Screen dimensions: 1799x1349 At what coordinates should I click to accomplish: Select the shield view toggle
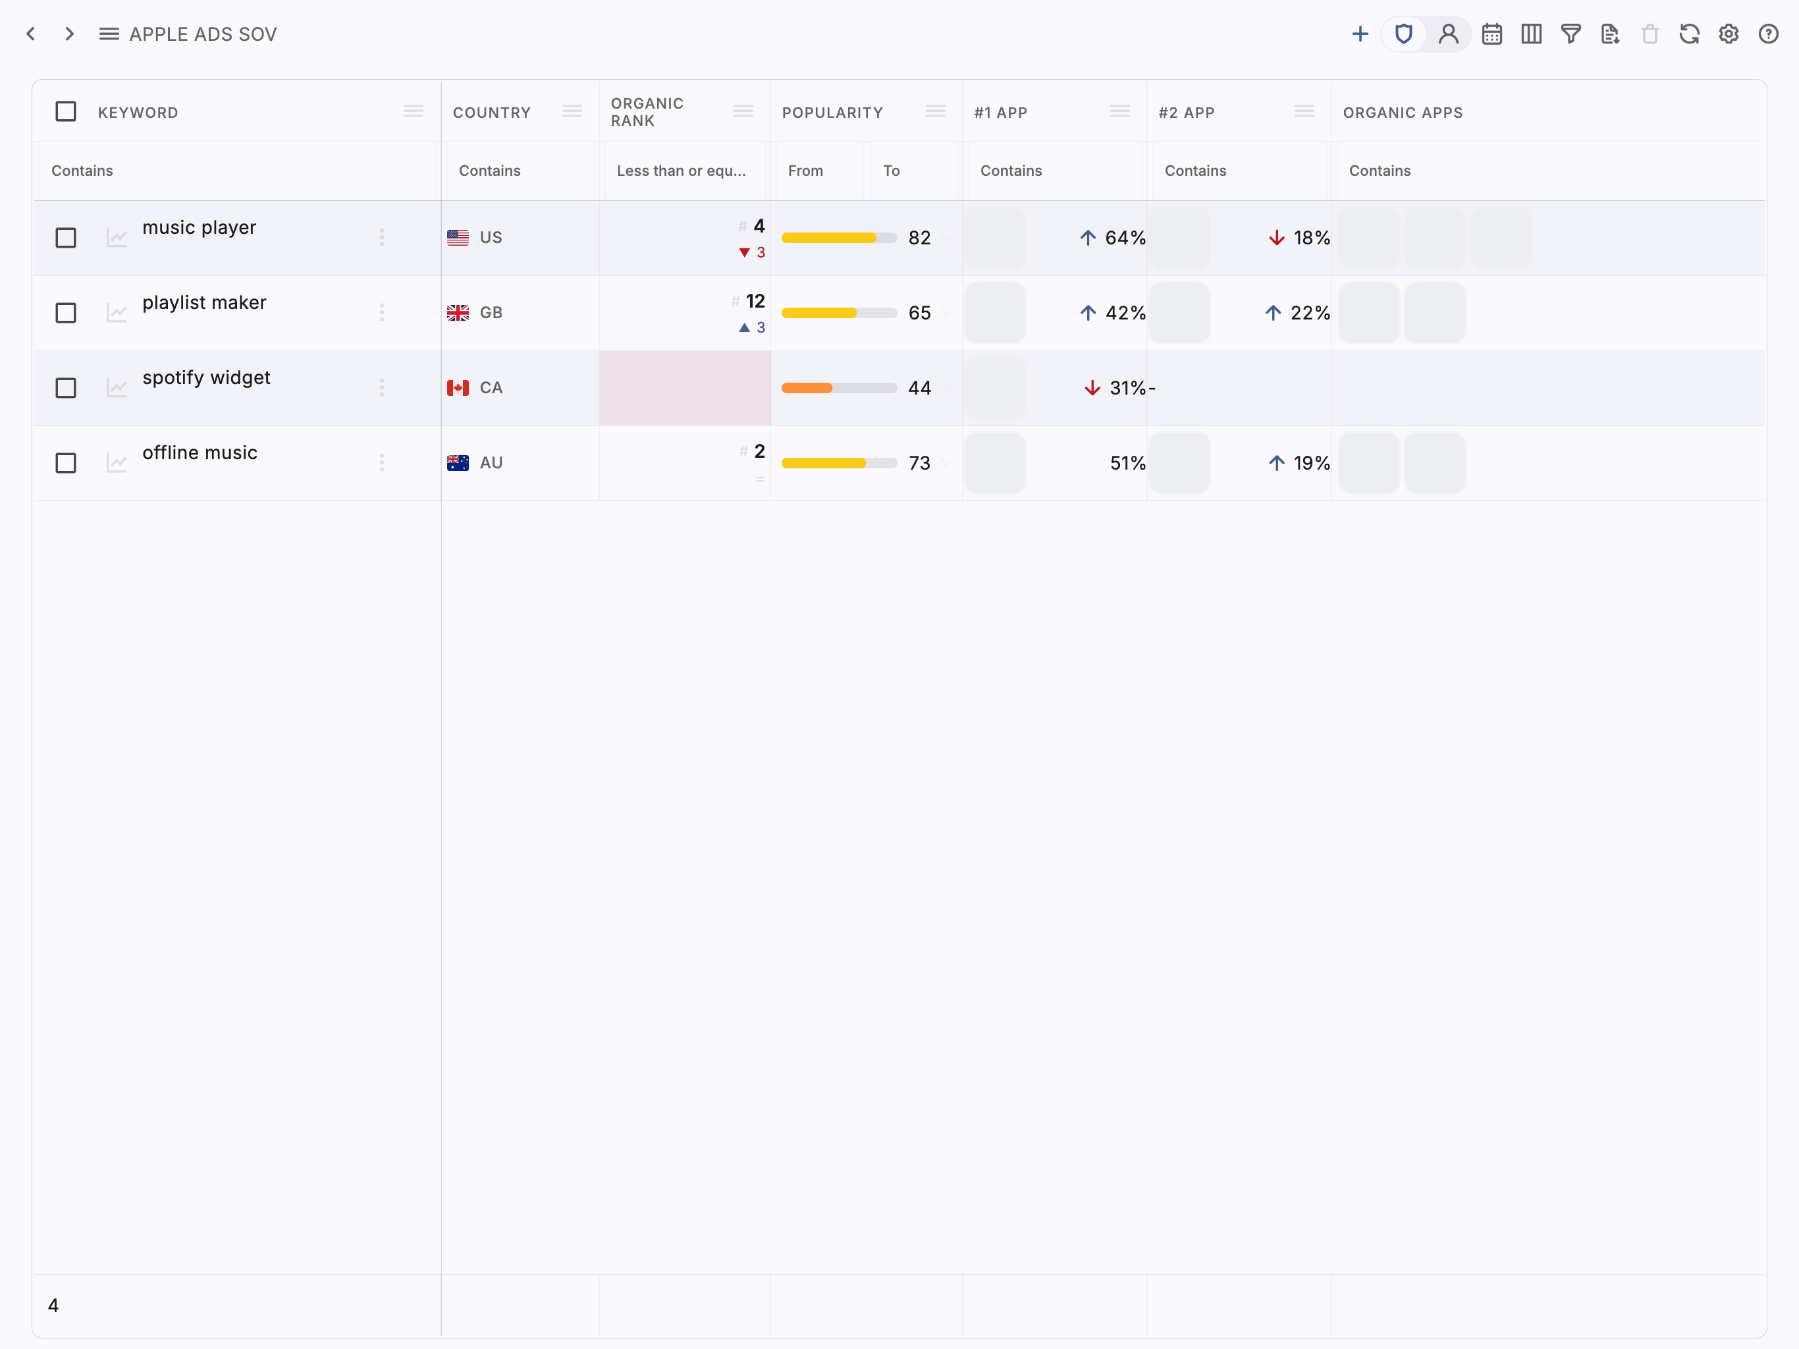coord(1404,34)
